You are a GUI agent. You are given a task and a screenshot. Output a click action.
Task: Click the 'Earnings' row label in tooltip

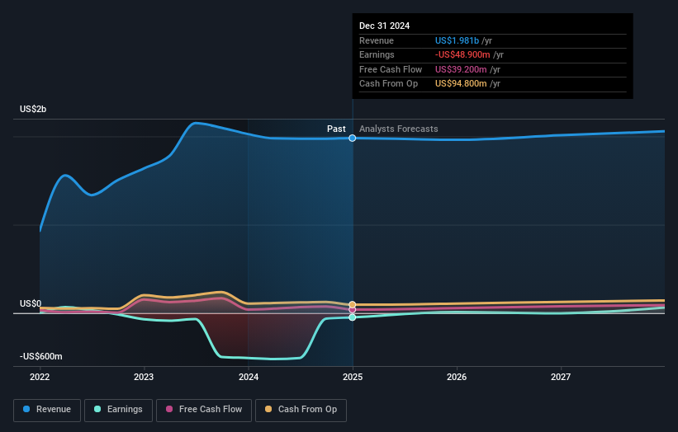tap(377, 54)
